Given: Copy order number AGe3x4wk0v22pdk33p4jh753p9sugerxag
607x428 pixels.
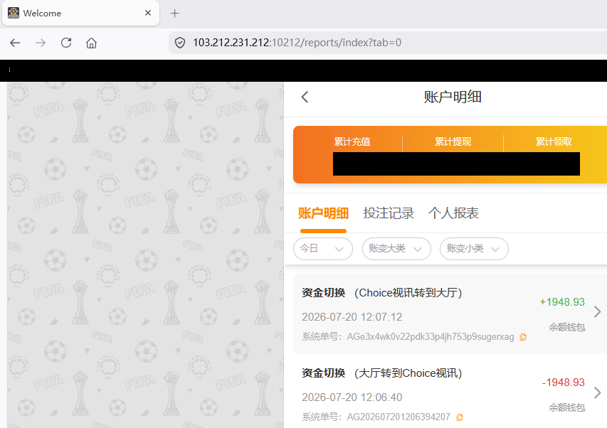Looking at the screenshot, I should click(x=523, y=337).
